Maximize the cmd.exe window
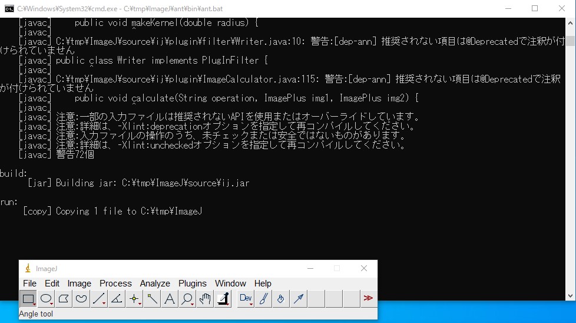Screen dimensions: 576x323 (x=535, y=8)
